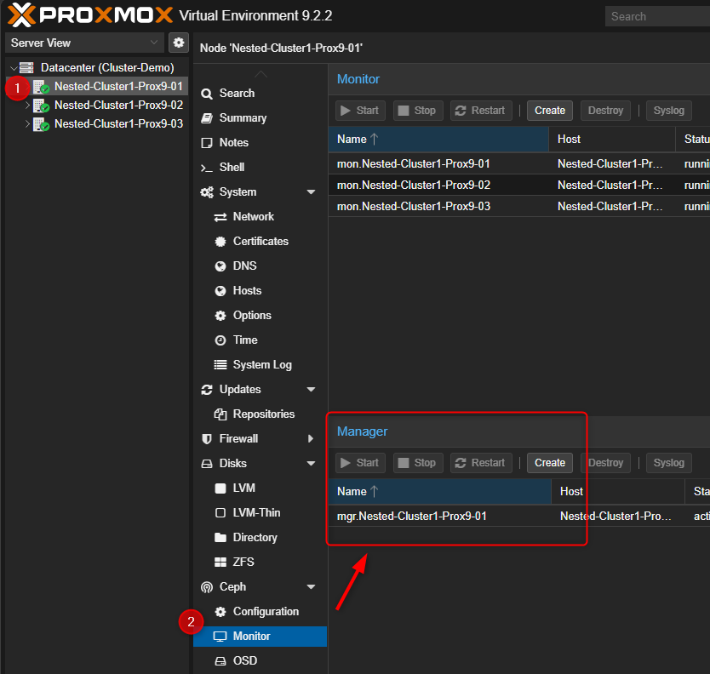The height and width of the screenshot is (674, 710).
Task: Collapse the Disks submenu arrow
Action: click(311, 463)
